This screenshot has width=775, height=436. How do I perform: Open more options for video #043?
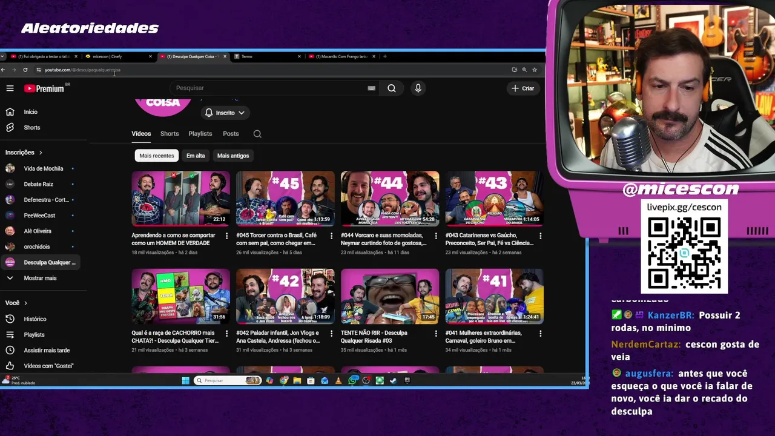(540, 236)
